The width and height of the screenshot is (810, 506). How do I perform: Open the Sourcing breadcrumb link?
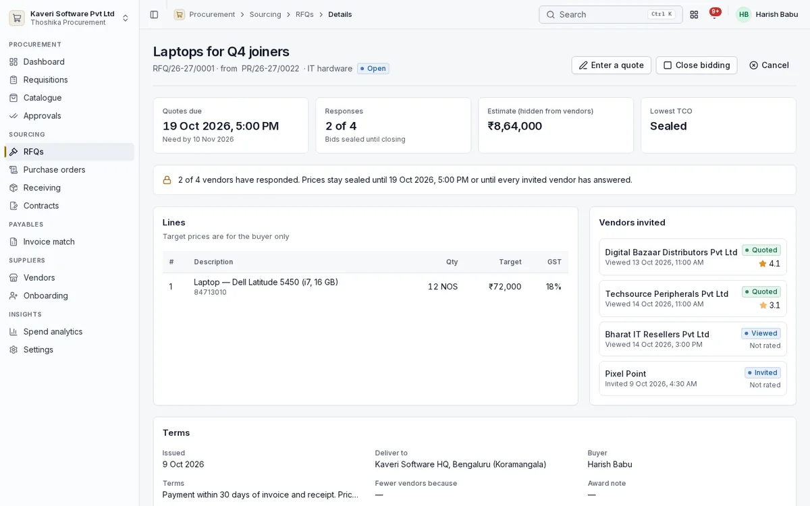pyautogui.click(x=265, y=14)
